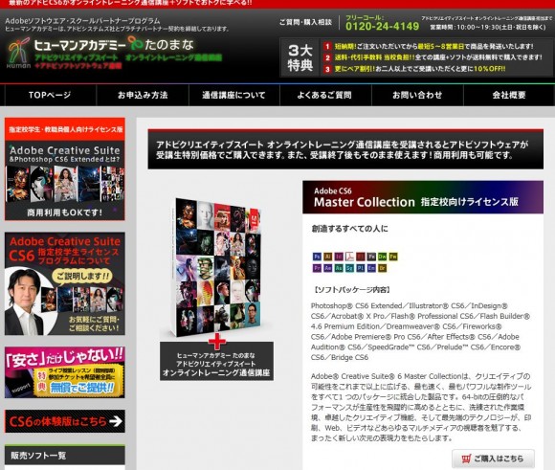Click the Human Academy logo icon
This screenshot has height=470, width=555.
19,53
